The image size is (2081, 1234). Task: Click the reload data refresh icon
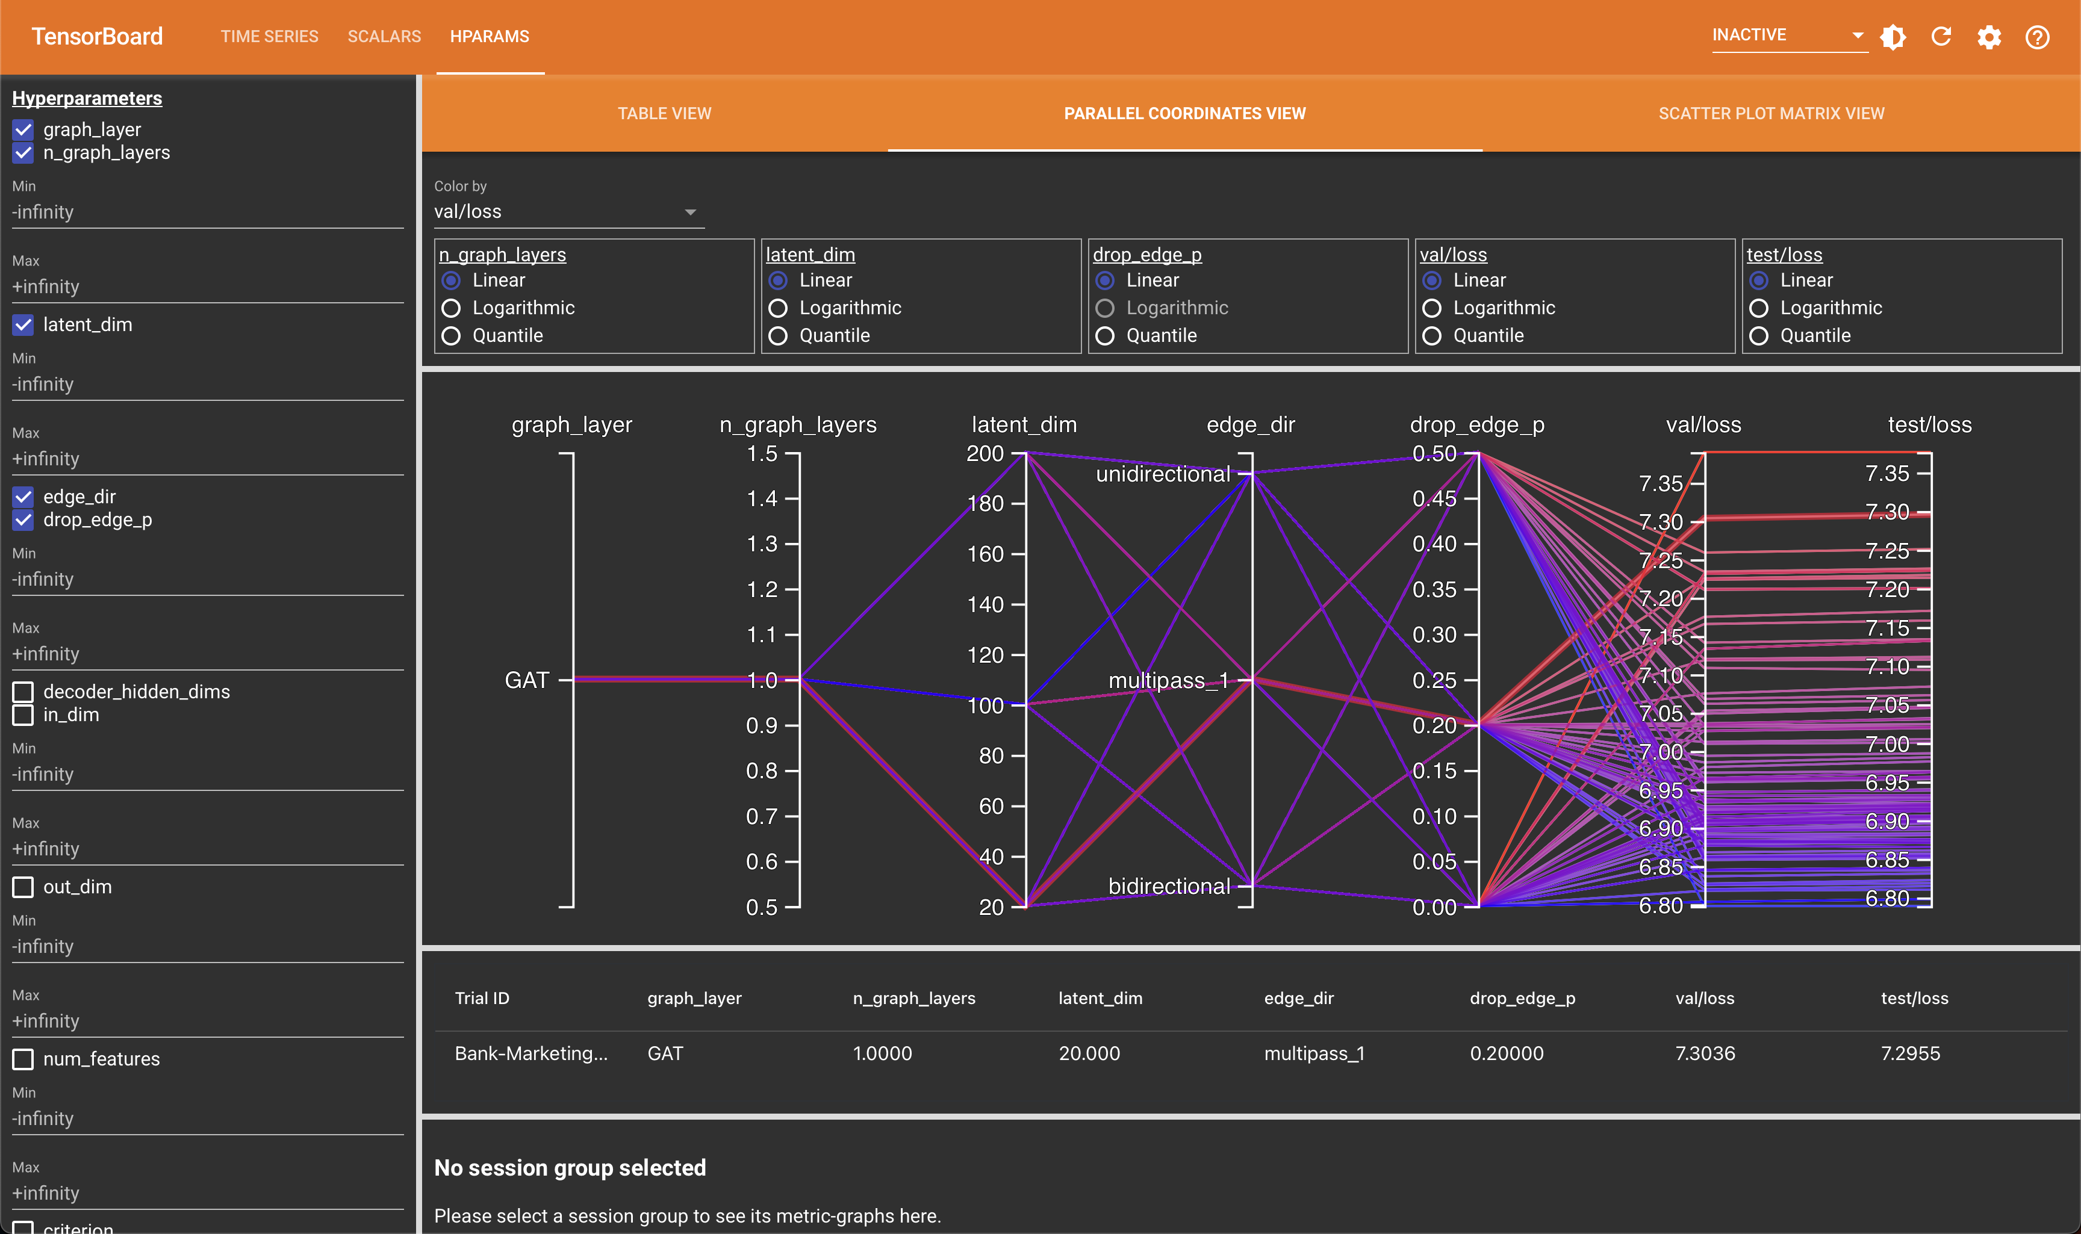pyautogui.click(x=1941, y=37)
